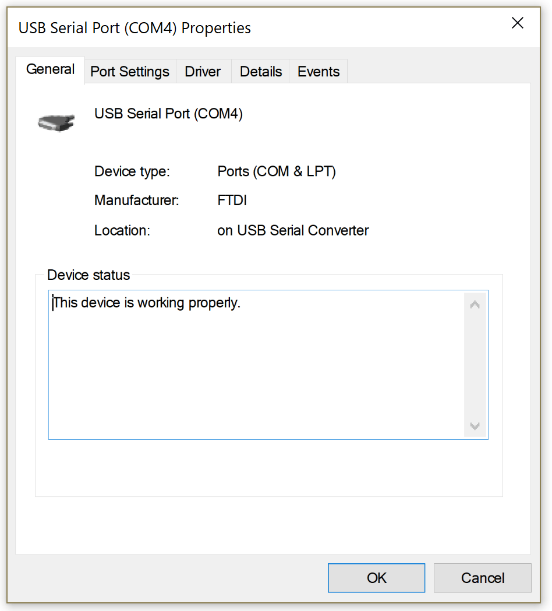Screen dimensions: 552x611
Task: Open the Driver tab
Action: click(203, 71)
